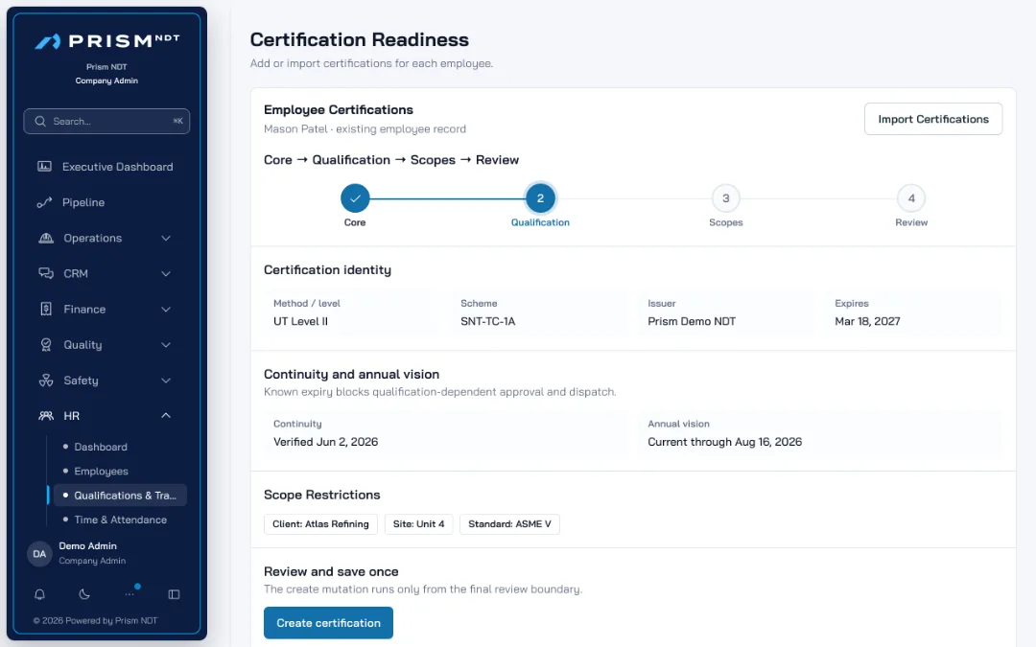Focus the sidebar Search field
Screen dimensions: 1036x647
point(106,122)
